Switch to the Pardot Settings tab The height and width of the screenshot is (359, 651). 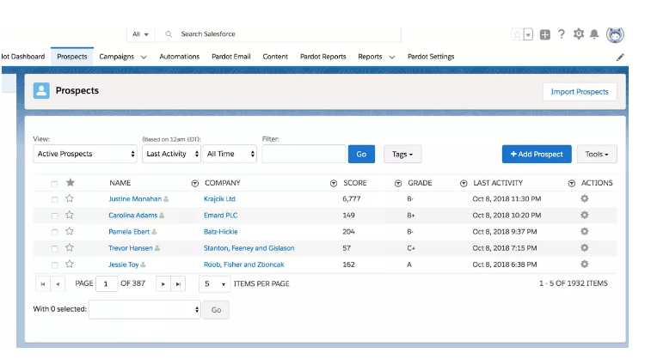431,57
